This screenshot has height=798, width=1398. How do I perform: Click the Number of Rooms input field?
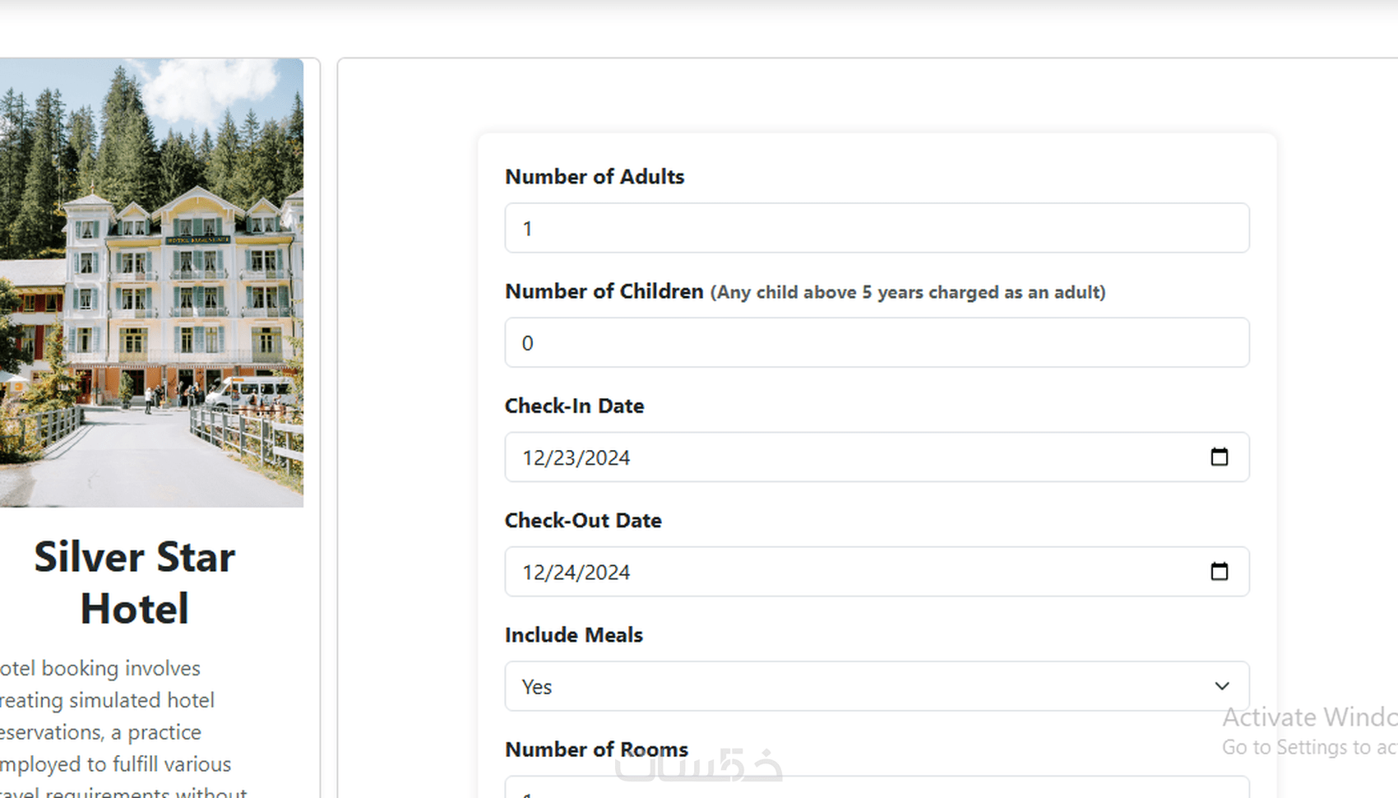877,790
